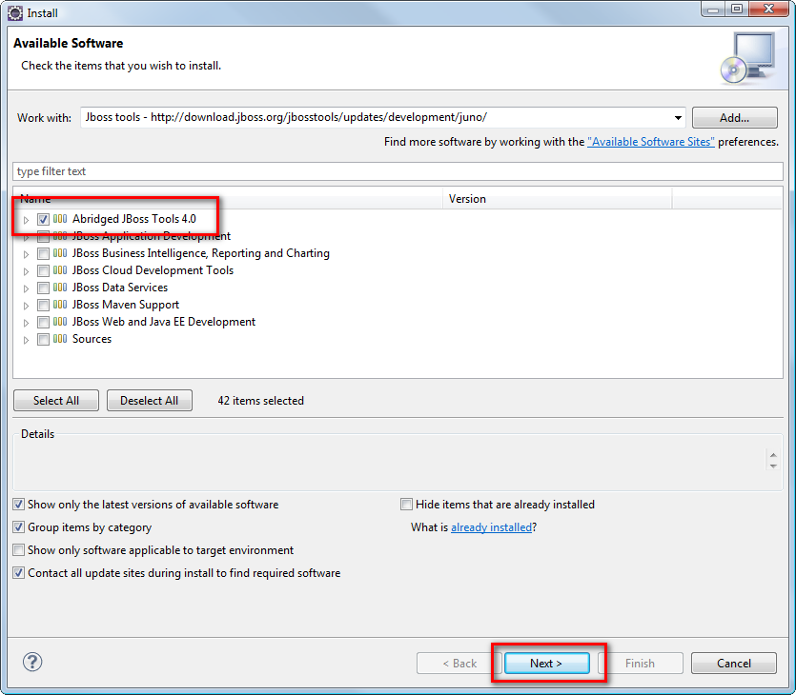
Task: Click the Eclipse Install window title icon
Action: [x=14, y=13]
